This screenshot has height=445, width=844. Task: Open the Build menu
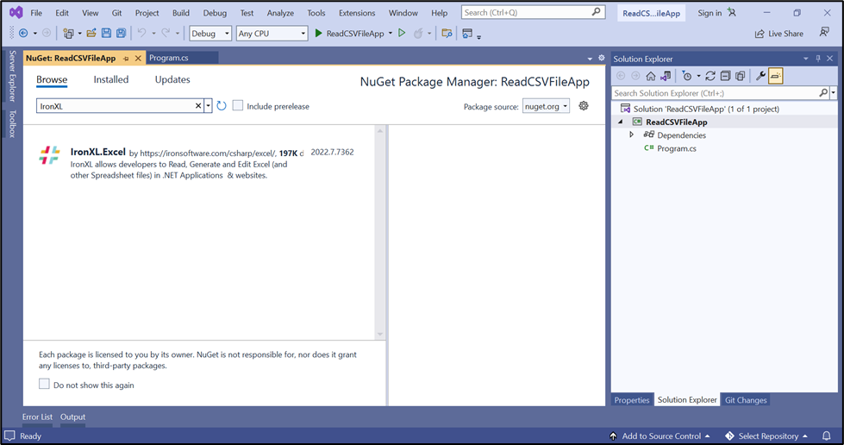(x=181, y=12)
